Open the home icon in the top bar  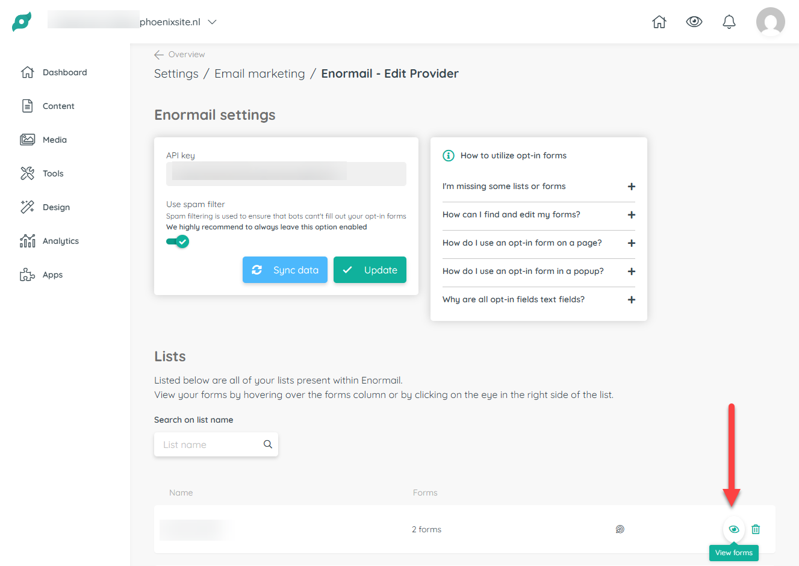(x=659, y=22)
